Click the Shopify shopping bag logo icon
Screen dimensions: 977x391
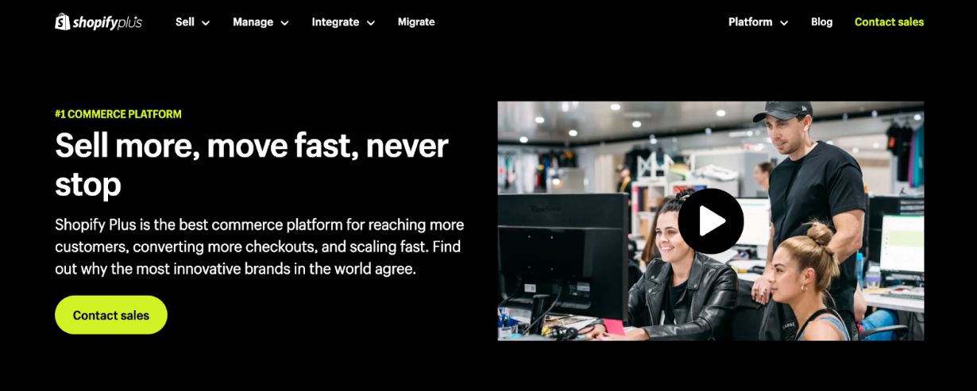coord(63,22)
